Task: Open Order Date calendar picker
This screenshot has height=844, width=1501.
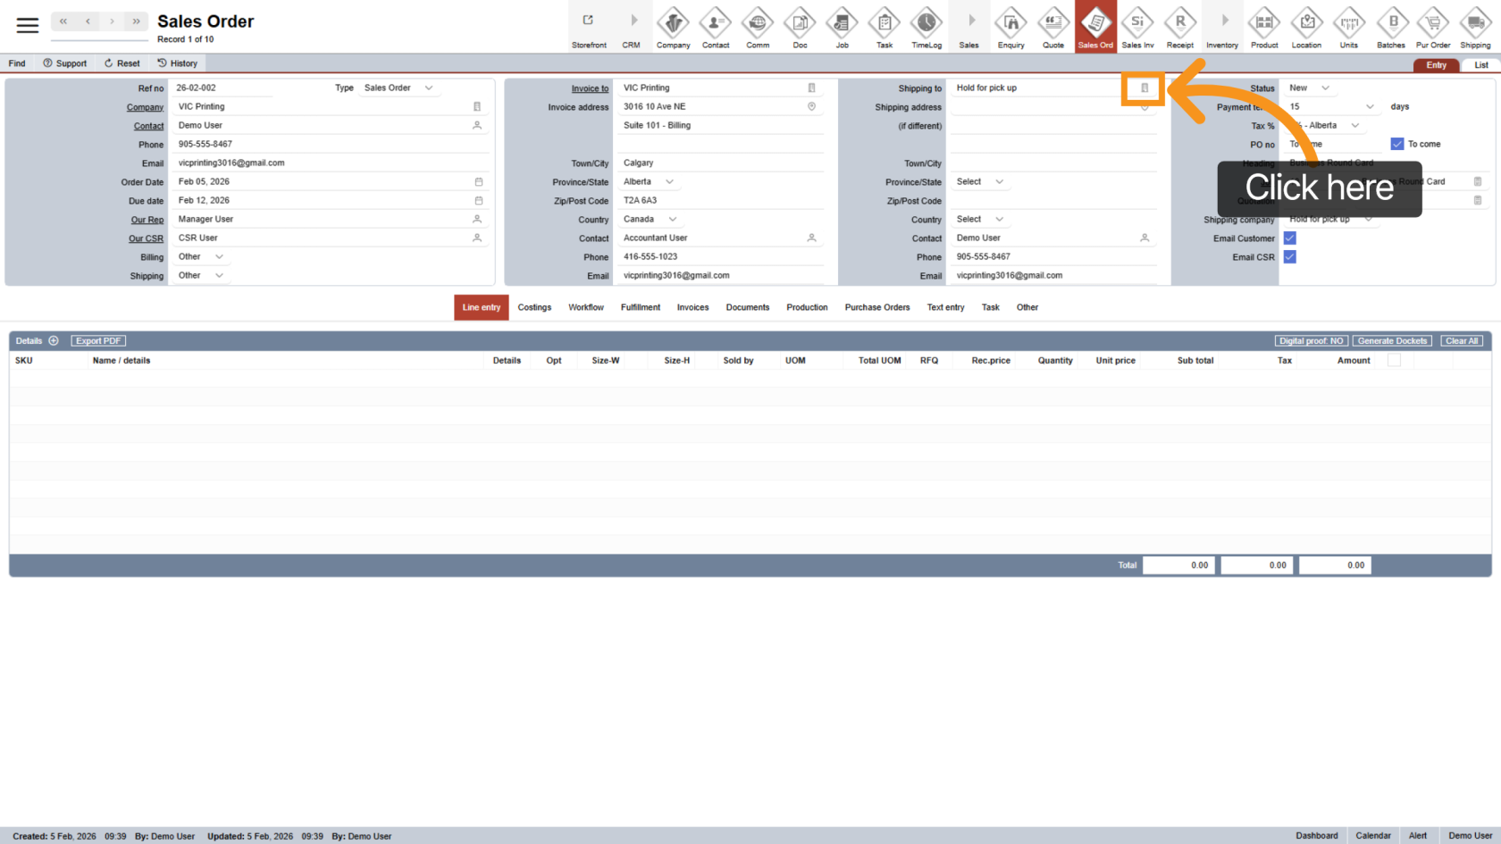Action: (x=478, y=182)
